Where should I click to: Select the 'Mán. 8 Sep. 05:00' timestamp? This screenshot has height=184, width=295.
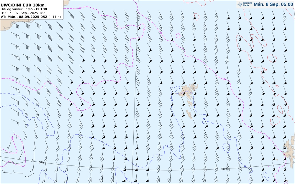click(x=273, y=4)
